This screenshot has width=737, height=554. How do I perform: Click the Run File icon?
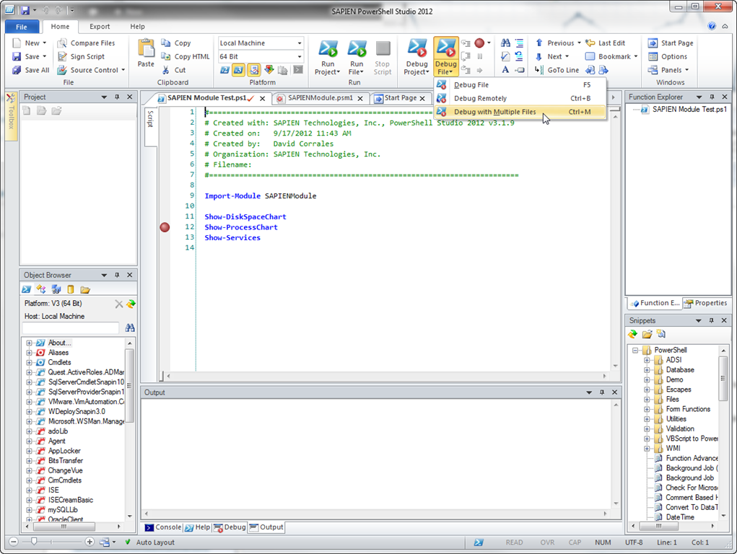pos(357,48)
